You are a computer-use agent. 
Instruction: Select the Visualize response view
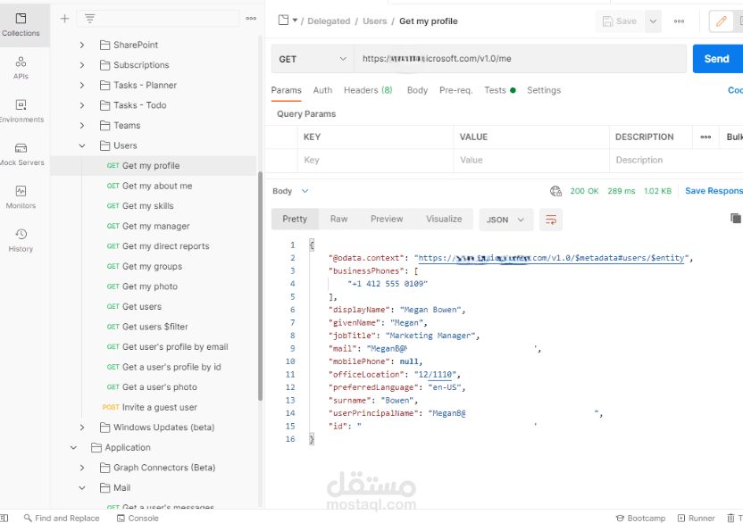444,219
